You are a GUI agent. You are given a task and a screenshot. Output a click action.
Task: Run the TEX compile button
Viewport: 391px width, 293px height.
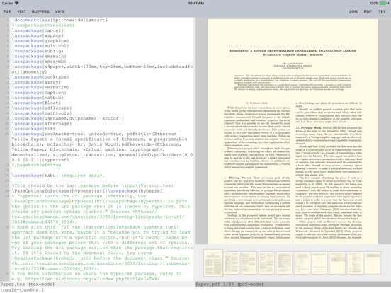(x=382, y=12)
